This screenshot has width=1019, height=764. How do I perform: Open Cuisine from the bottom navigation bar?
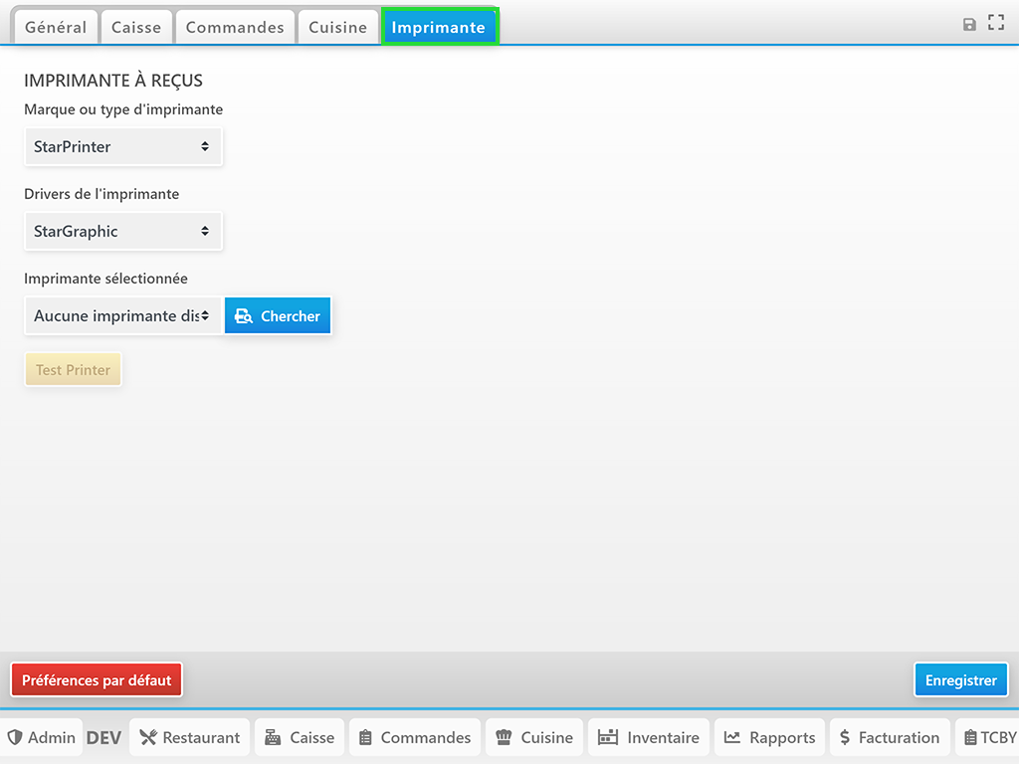(534, 737)
